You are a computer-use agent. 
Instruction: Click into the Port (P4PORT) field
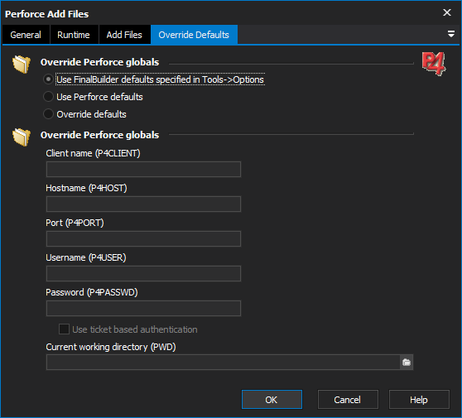pos(143,238)
